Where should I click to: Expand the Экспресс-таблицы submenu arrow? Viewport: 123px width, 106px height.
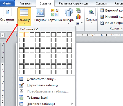click(72, 103)
